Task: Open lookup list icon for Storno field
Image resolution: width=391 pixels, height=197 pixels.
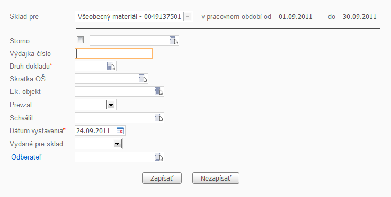Action: [174, 41]
